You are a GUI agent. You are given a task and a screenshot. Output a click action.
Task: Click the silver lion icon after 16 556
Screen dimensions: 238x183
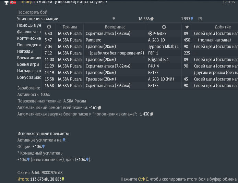coord(152,19)
